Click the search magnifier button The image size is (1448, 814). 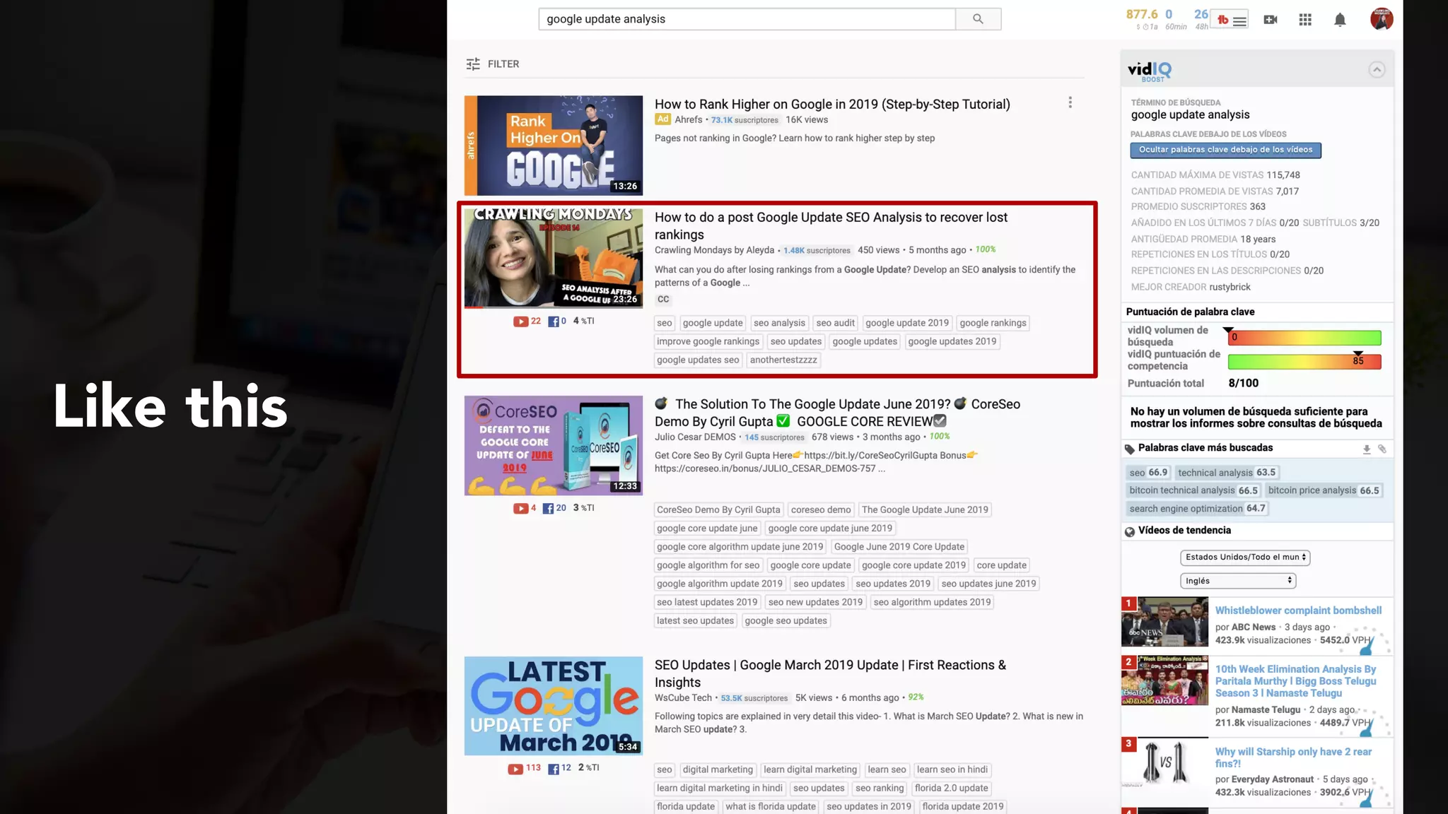click(978, 19)
